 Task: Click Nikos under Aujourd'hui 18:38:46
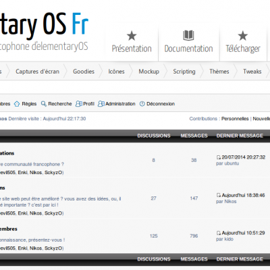(x=230, y=201)
